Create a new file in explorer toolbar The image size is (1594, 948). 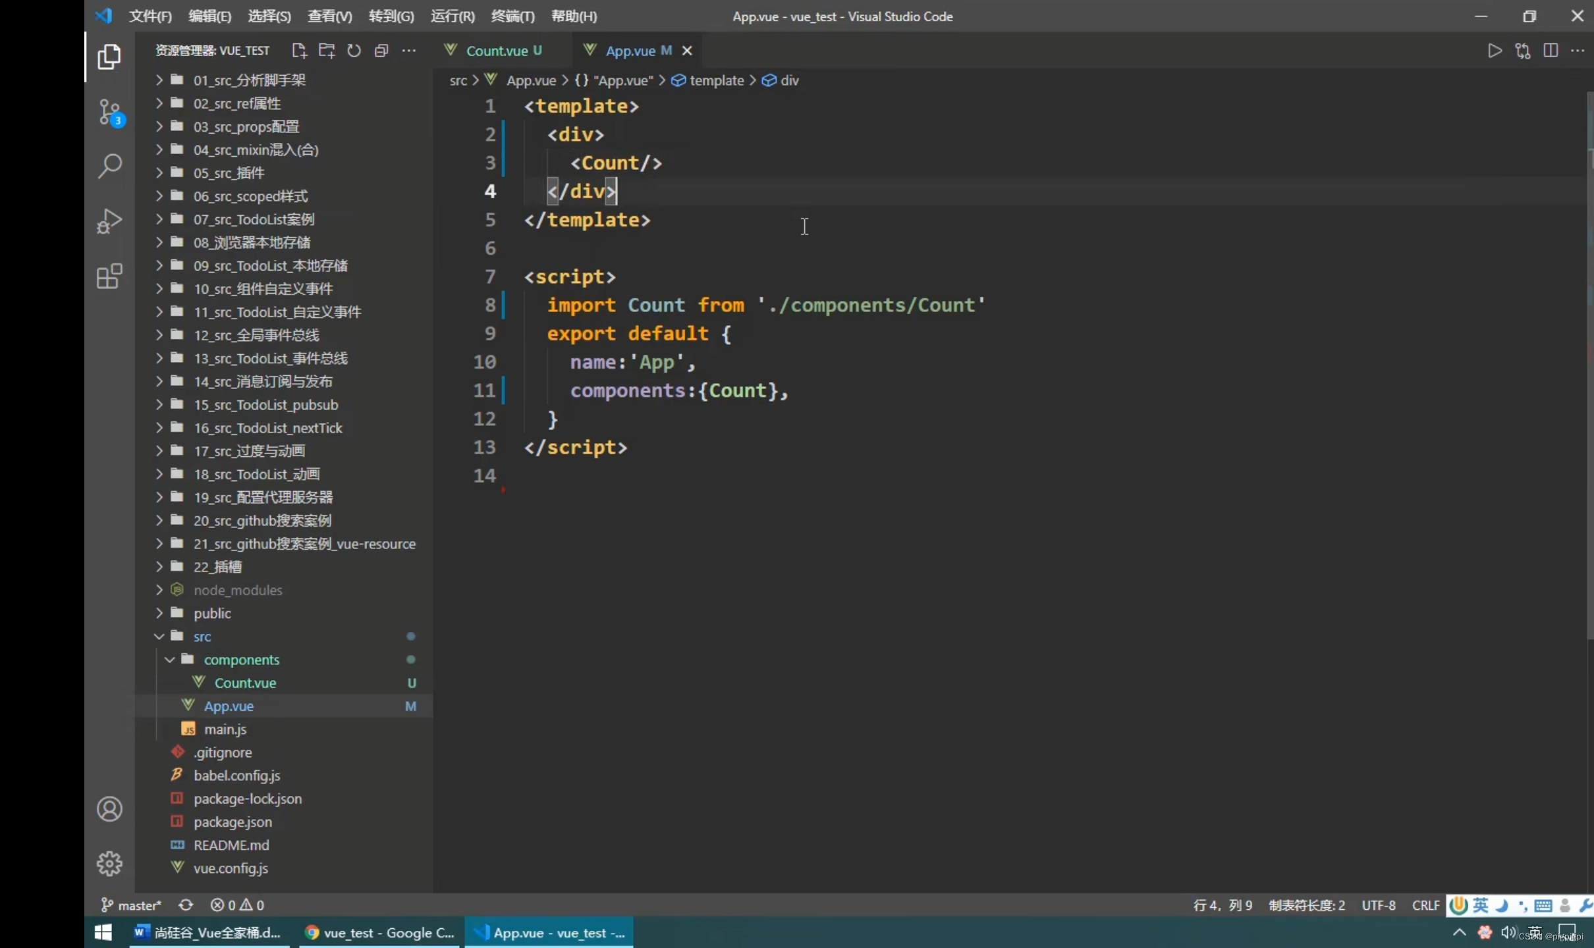[x=299, y=51]
